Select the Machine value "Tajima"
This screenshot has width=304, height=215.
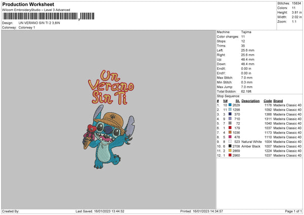(246, 32)
